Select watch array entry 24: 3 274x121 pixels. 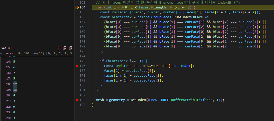click(x=37, y=118)
